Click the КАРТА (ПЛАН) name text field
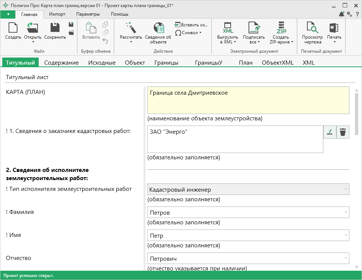362x280 pixels. tap(248, 100)
